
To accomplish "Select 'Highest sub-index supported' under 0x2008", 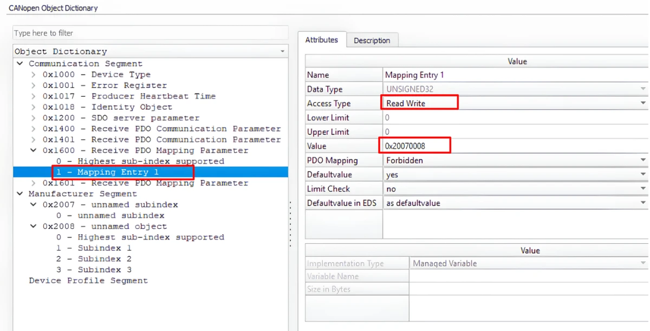I will tap(140, 237).
